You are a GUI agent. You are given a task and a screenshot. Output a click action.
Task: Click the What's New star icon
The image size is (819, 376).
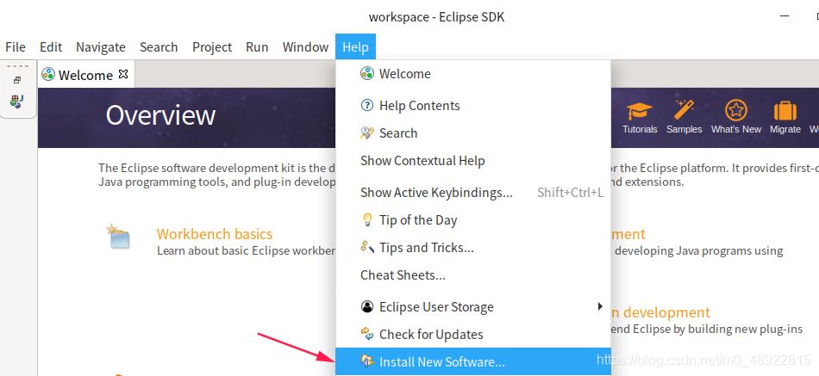(735, 112)
